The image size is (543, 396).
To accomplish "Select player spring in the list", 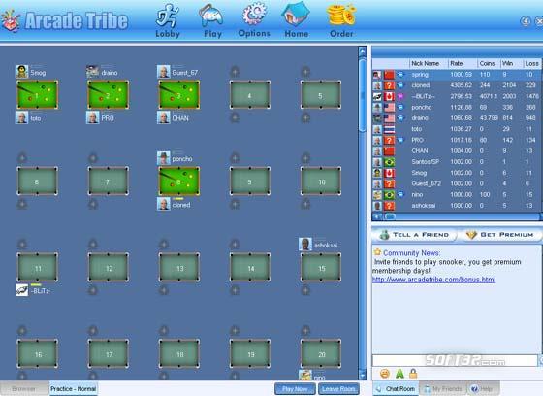I will point(457,74).
